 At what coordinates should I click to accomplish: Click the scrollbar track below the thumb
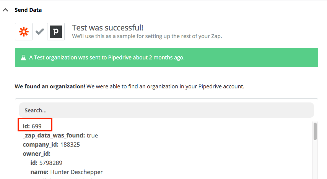pyautogui.click(x=315, y=160)
